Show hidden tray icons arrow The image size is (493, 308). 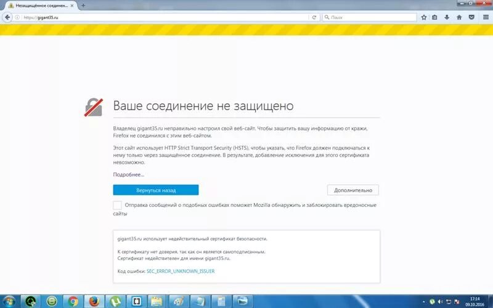(423, 302)
